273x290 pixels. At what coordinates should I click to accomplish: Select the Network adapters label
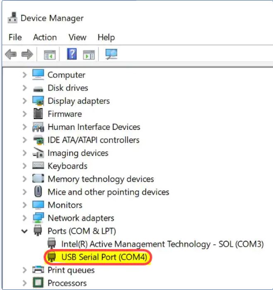(81, 218)
